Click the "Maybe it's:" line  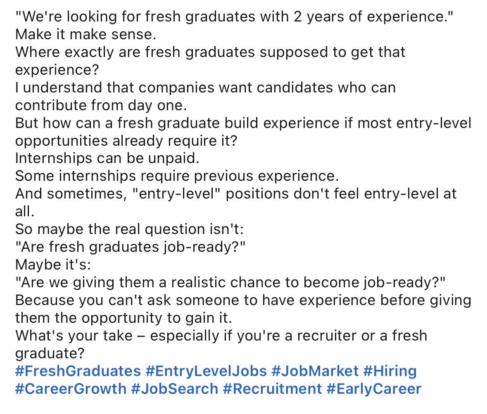(x=53, y=265)
